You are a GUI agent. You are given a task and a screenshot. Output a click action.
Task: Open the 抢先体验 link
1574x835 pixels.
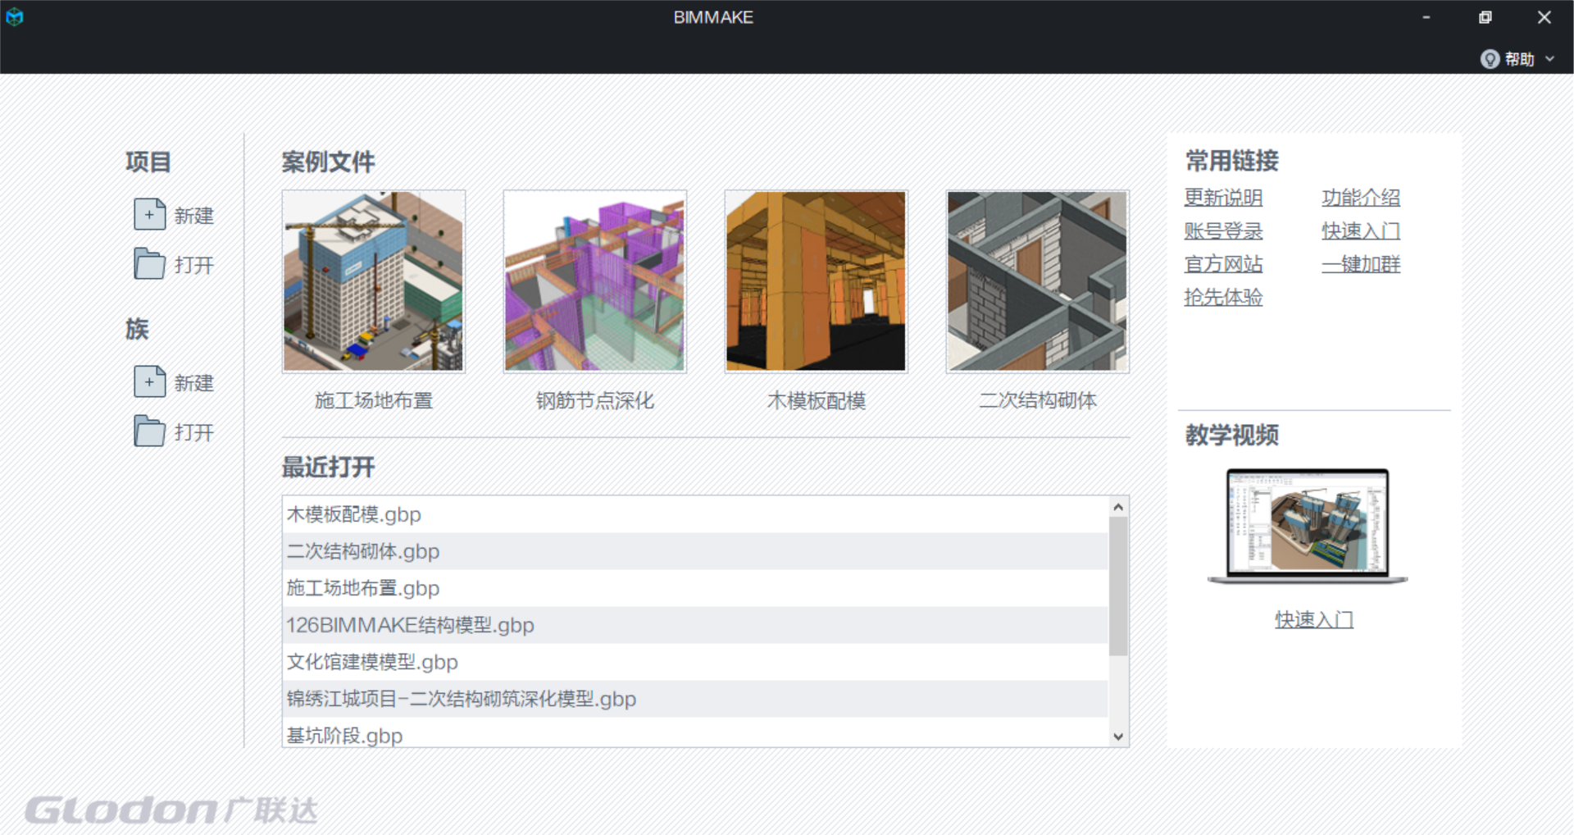point(1223,297)
